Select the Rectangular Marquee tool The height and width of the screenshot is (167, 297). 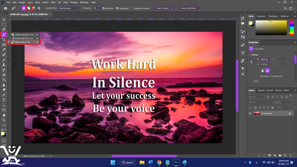click(x=4, y=25)
